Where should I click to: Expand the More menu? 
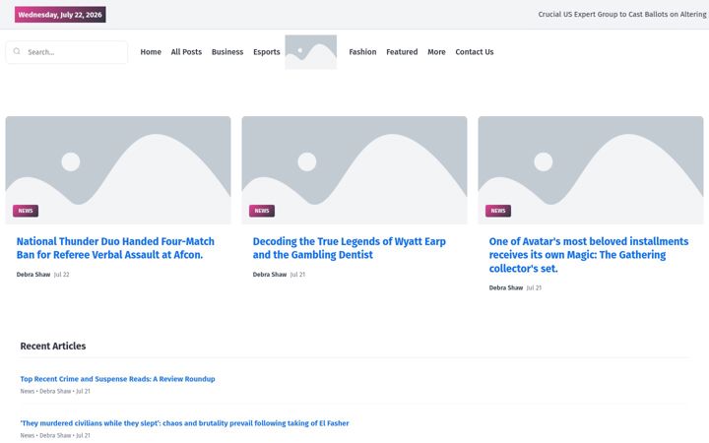436,52
